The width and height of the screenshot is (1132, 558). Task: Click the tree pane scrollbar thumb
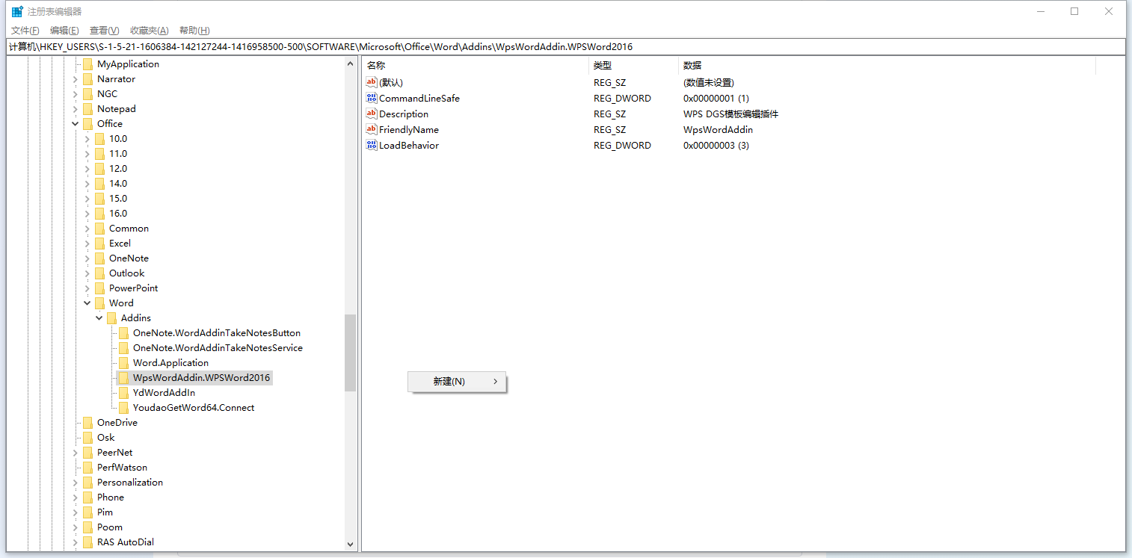(350, 353)
